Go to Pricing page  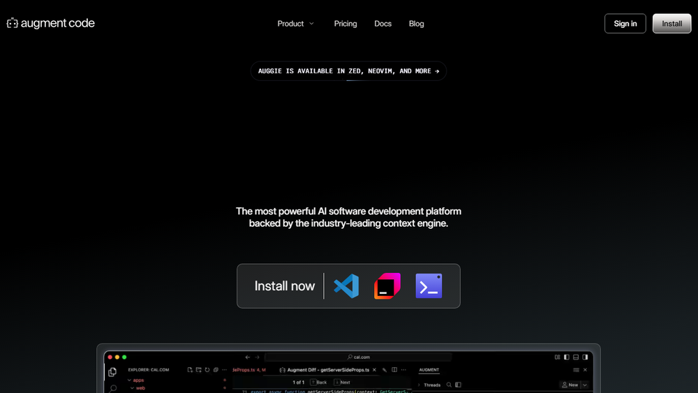[346, 24]
